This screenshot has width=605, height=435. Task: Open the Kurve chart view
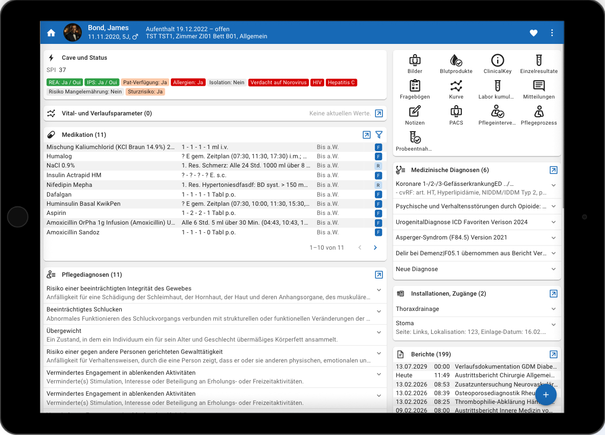[x=456, y=90]
